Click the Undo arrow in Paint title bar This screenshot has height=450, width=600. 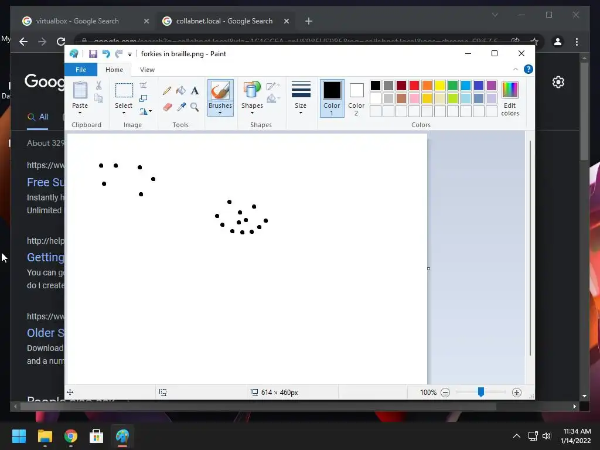click(x=106, y=54)
